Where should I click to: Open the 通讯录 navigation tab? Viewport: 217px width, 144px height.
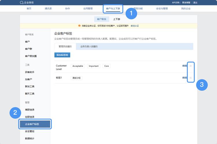point(48,9)
